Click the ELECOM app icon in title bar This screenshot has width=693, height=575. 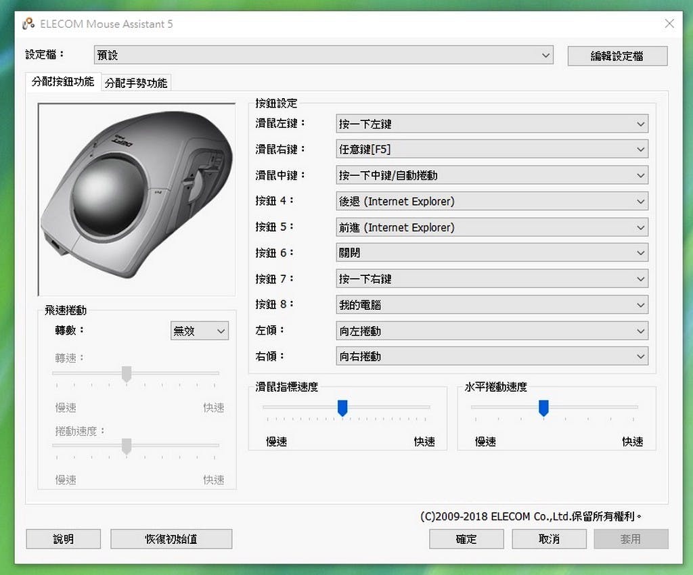point(28,24)
